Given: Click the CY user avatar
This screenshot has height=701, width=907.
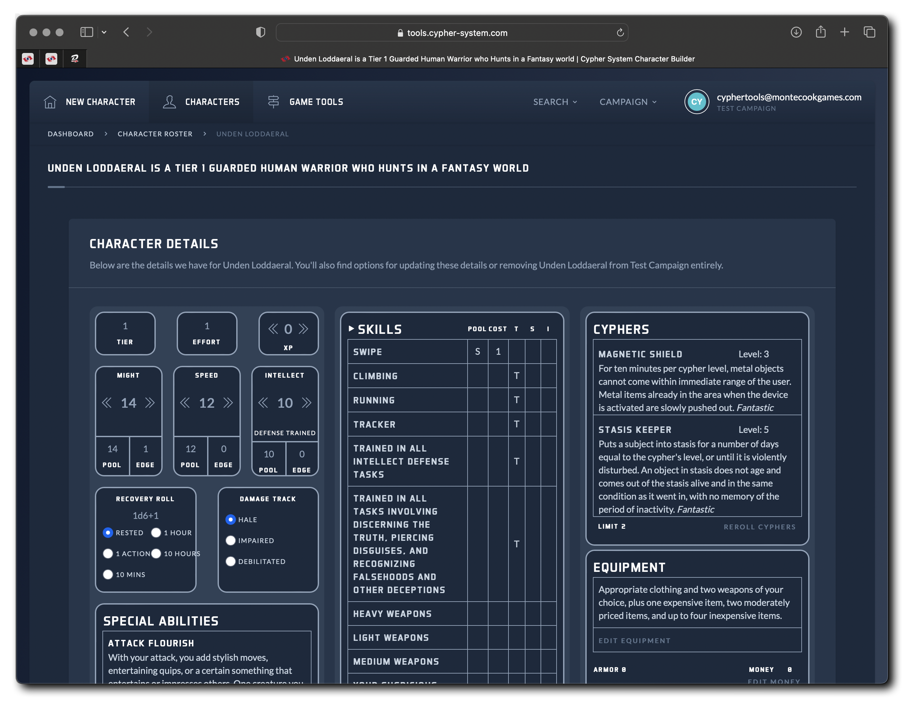Looking at the screenshot, I should click(696, 102).
